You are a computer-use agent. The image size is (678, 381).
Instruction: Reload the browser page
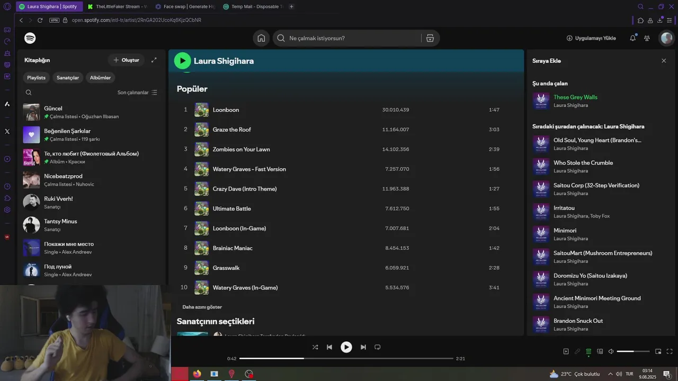40,20
